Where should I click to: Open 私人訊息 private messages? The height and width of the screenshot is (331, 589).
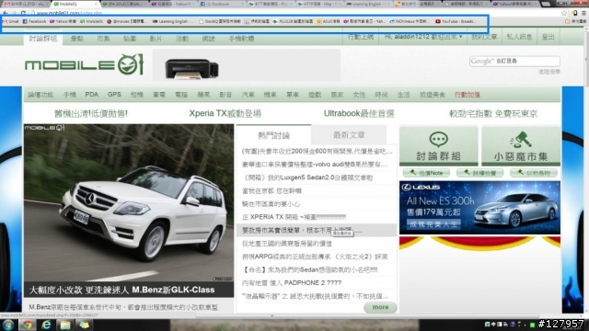click(x=519, y=37)
